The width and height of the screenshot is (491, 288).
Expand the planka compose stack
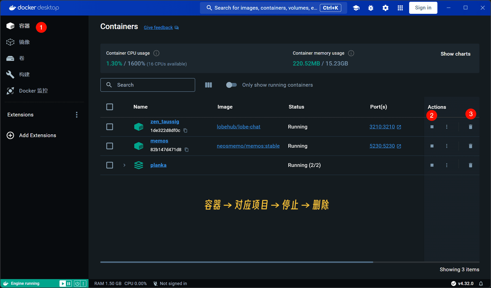pos(124,165)
